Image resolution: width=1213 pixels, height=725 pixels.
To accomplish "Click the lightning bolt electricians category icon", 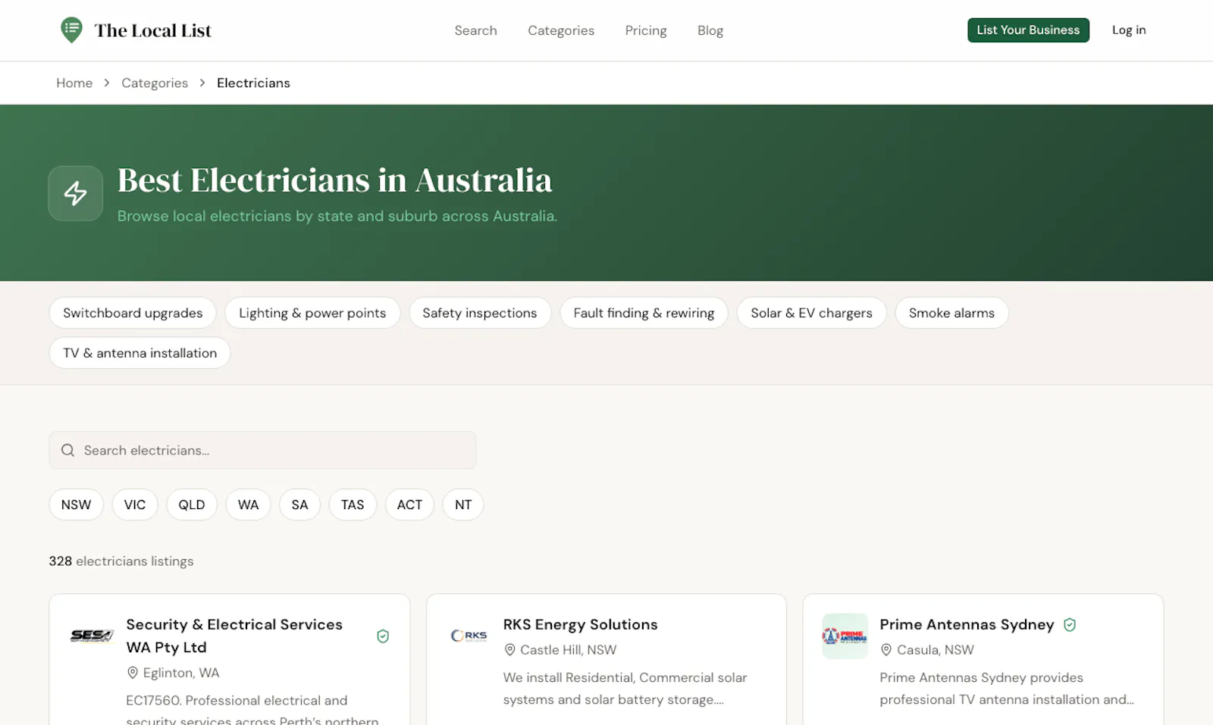I will click(x=75, y=193).
